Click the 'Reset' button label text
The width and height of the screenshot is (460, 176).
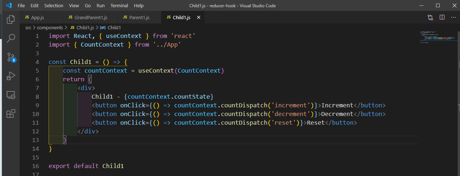pos(316,123)
